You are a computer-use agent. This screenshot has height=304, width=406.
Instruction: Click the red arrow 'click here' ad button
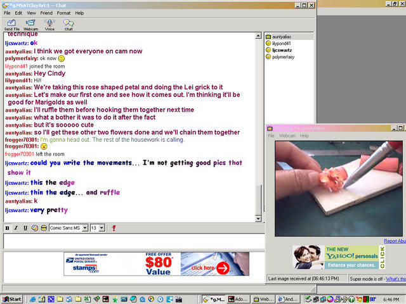(x=223, y=268)
